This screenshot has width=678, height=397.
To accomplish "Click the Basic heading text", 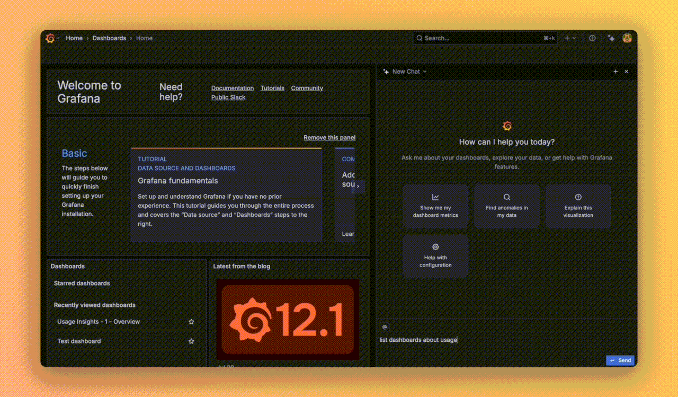I will 74,153.
